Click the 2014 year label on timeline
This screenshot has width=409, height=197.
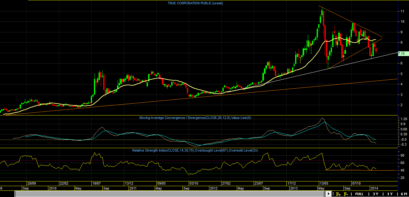pos(374,189)
